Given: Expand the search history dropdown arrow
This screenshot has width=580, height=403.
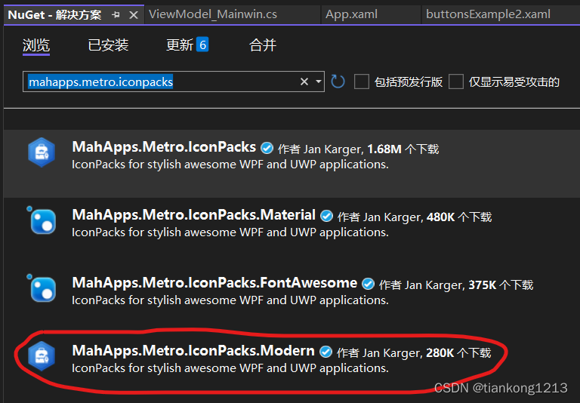Looking at the screenshot, I should pos(319,82).
